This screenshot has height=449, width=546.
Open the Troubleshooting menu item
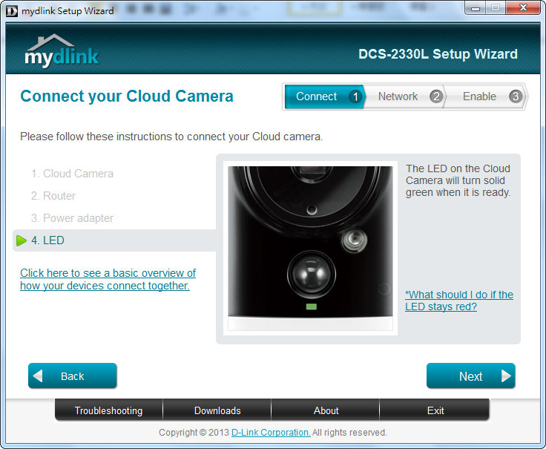(x=108, y=410)
